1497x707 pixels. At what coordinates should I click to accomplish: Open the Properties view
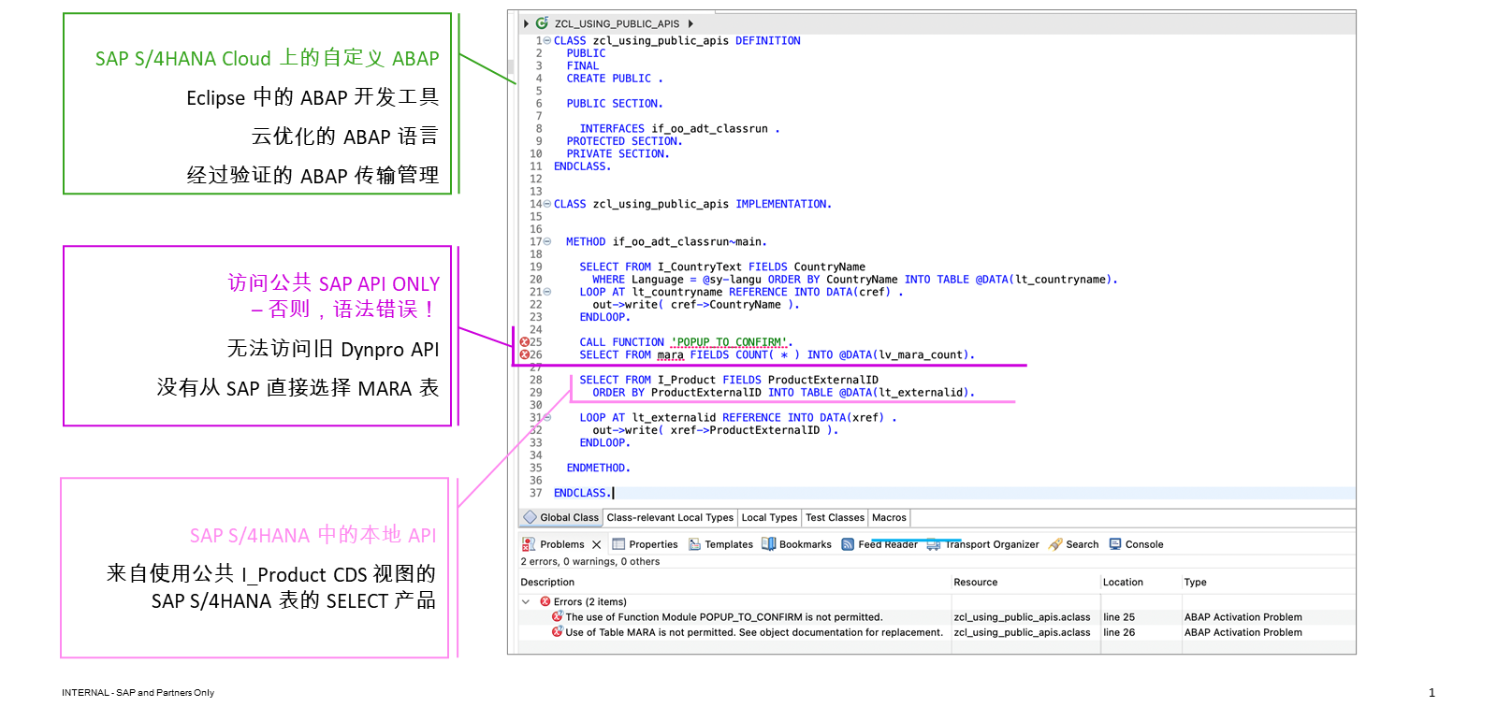click(653, 544)
